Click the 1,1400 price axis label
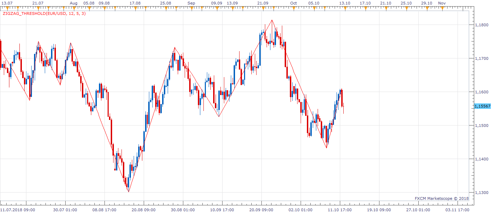 coord(482,159)
